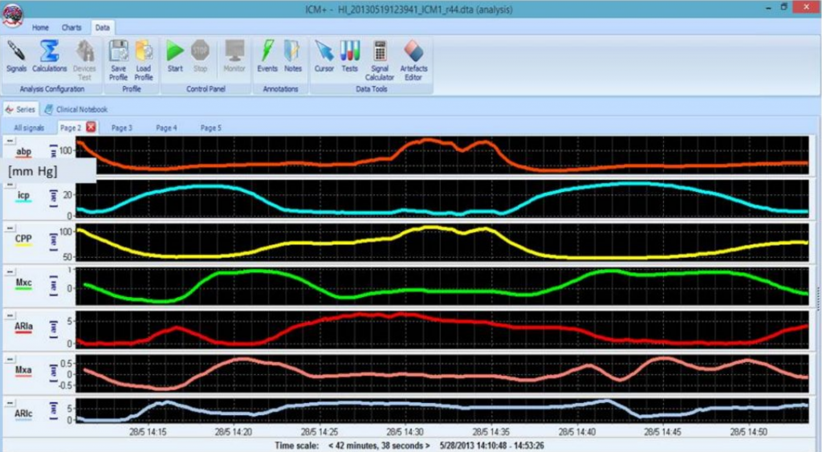
Task: Switch to the Home ribbon tab
Action: 40,27
